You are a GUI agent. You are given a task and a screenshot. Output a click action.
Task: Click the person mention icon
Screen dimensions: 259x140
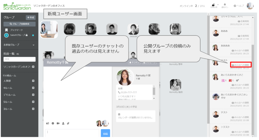pos(63,123)
